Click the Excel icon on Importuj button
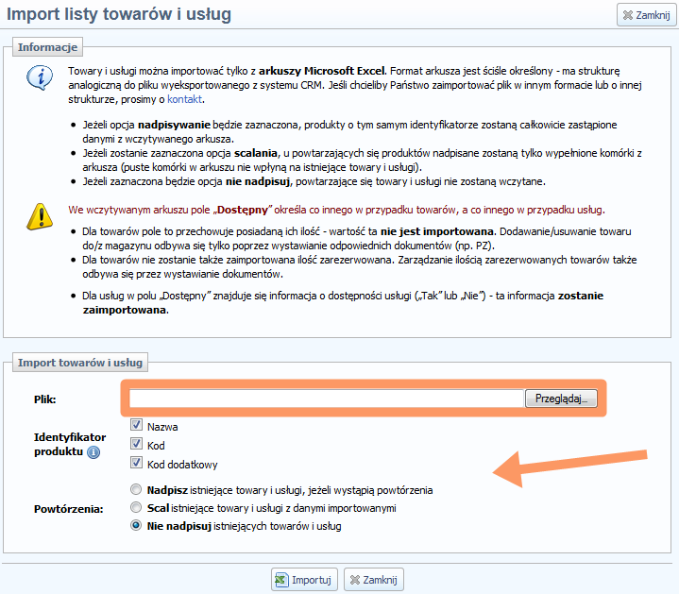The image size is (679, 594). (x=281, y=580)
